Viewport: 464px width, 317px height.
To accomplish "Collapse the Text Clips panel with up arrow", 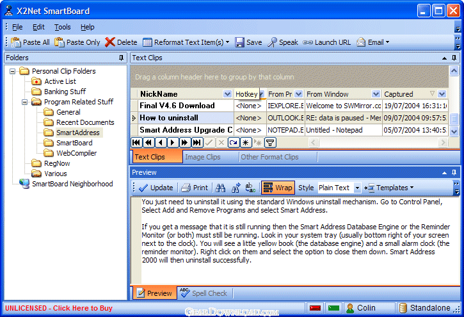I will pos(444,58).
